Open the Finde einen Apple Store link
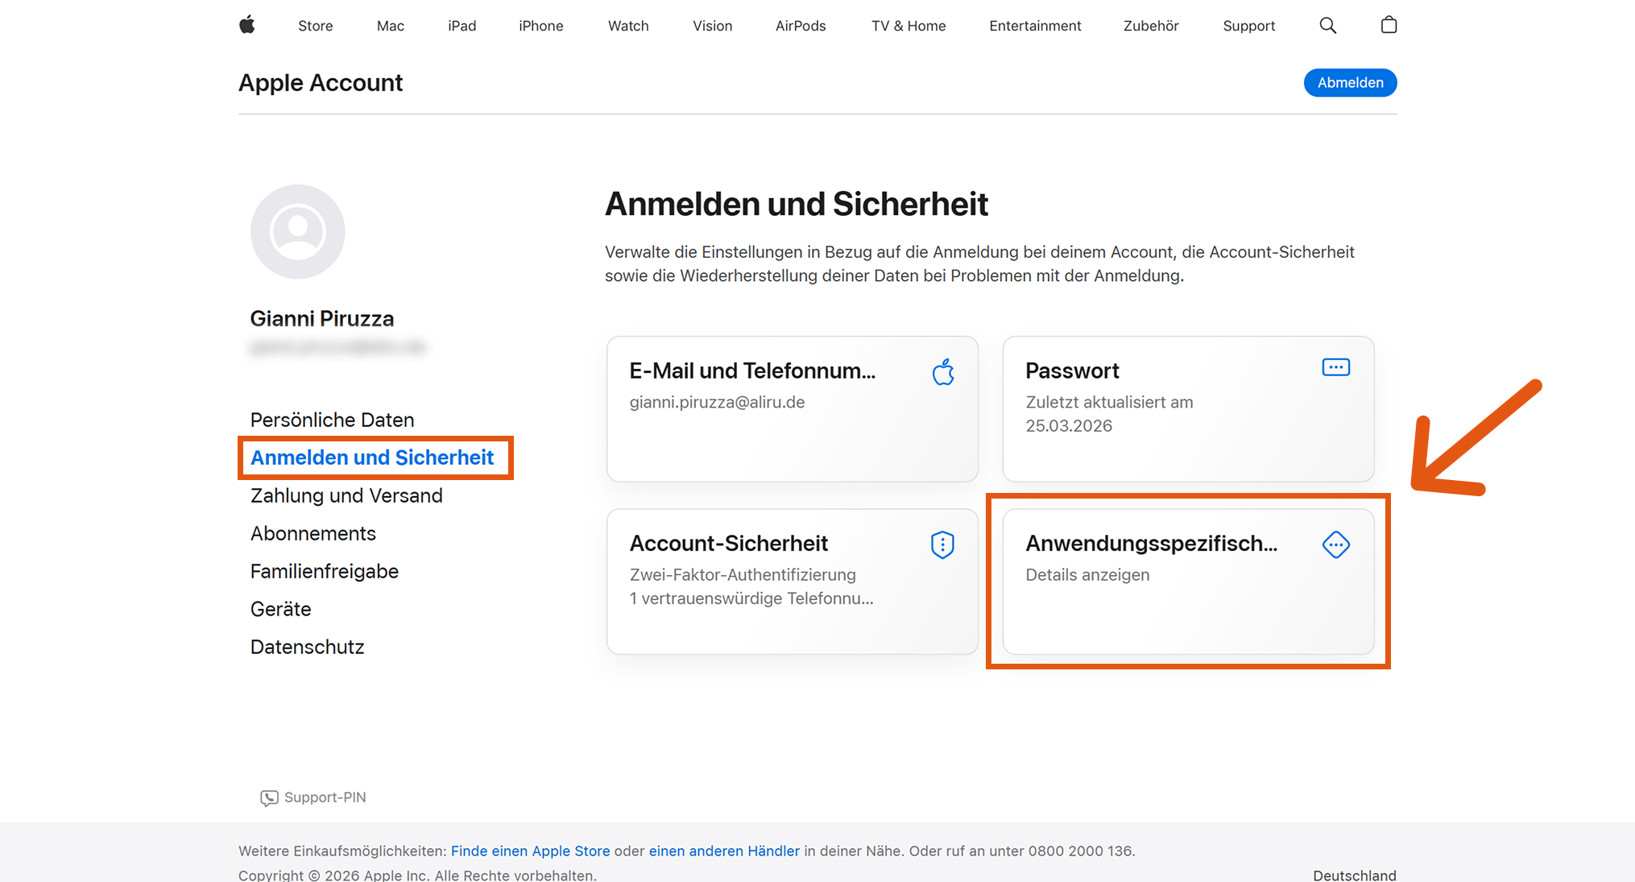The image size is (1635, 882). click(x=530, y=851)
